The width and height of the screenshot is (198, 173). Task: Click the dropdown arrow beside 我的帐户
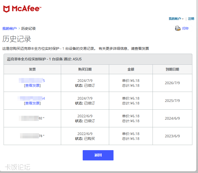coord(183,19)
